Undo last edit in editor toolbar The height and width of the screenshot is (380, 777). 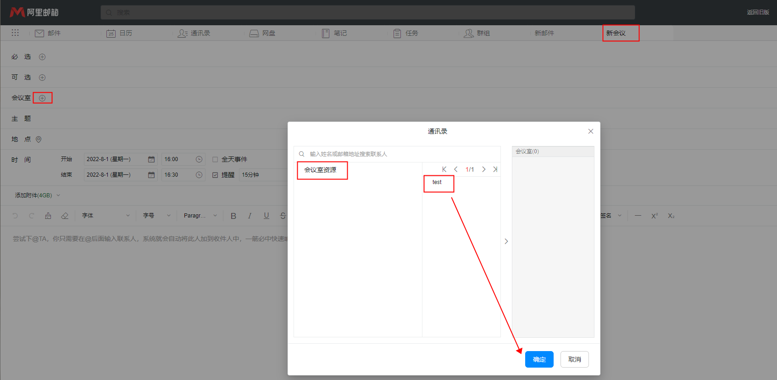[15, 216]
